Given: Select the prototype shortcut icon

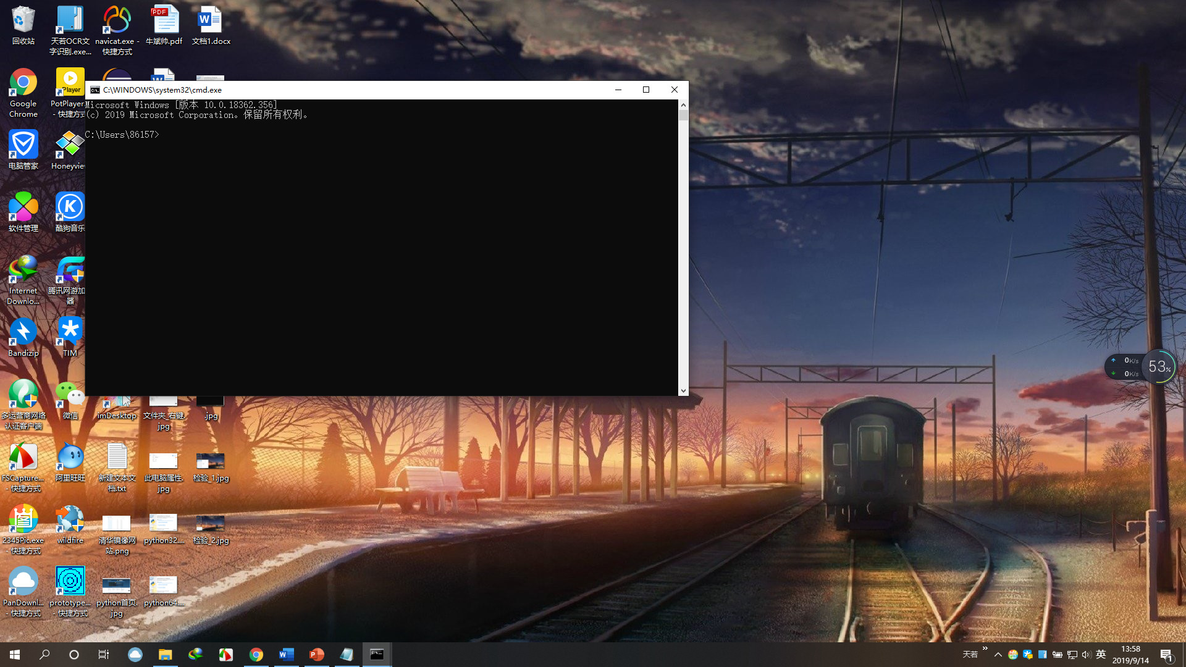Looking at the screenshot, I should (70, 592).
